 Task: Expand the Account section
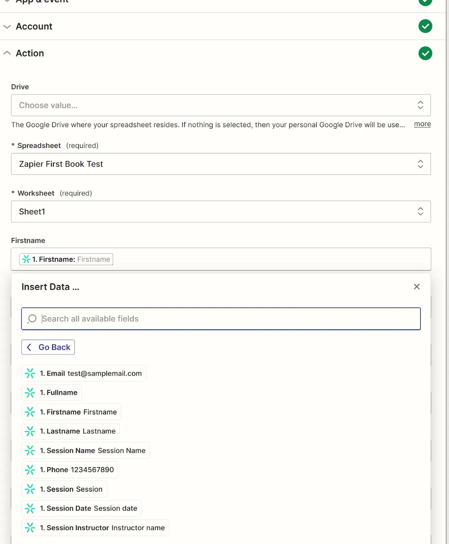pos(7,27)
